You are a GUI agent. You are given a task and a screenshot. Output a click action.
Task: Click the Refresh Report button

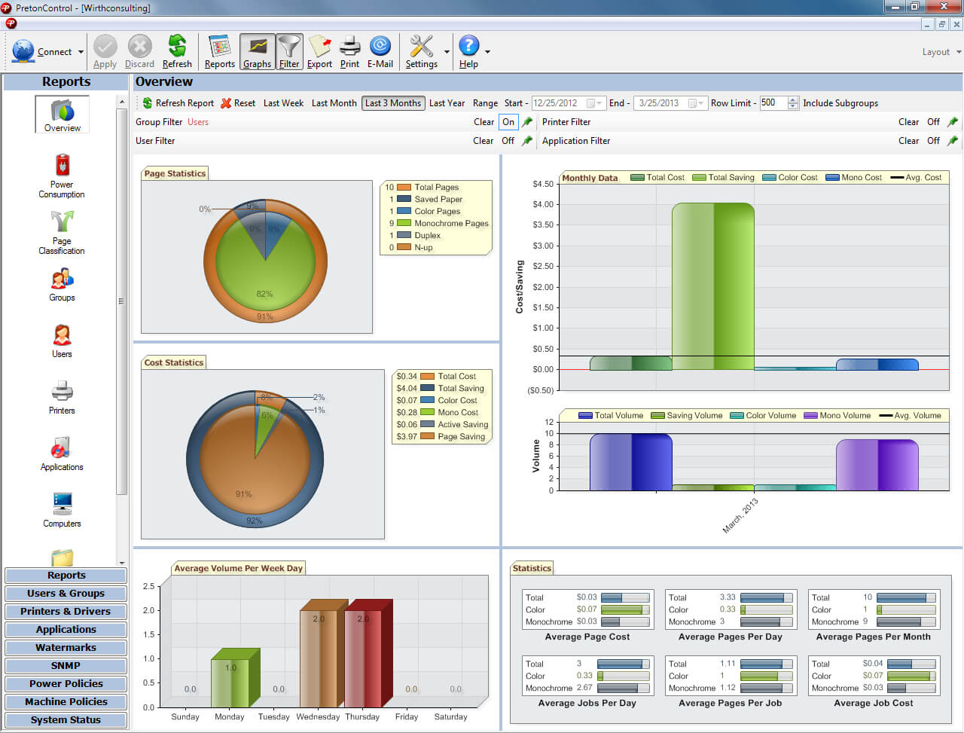[x=178, y=103]
